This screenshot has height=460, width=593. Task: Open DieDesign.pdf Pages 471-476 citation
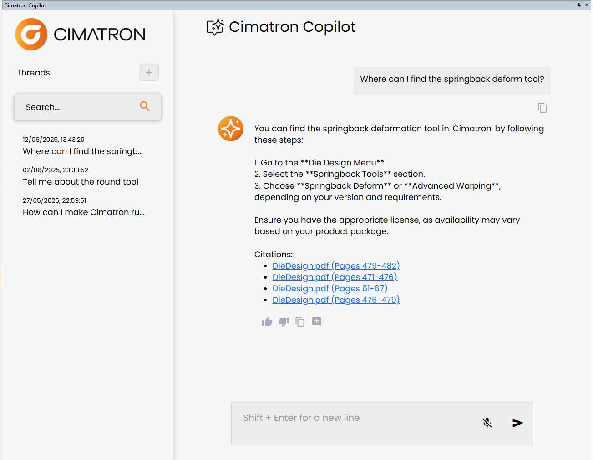[x=335, y=277]
